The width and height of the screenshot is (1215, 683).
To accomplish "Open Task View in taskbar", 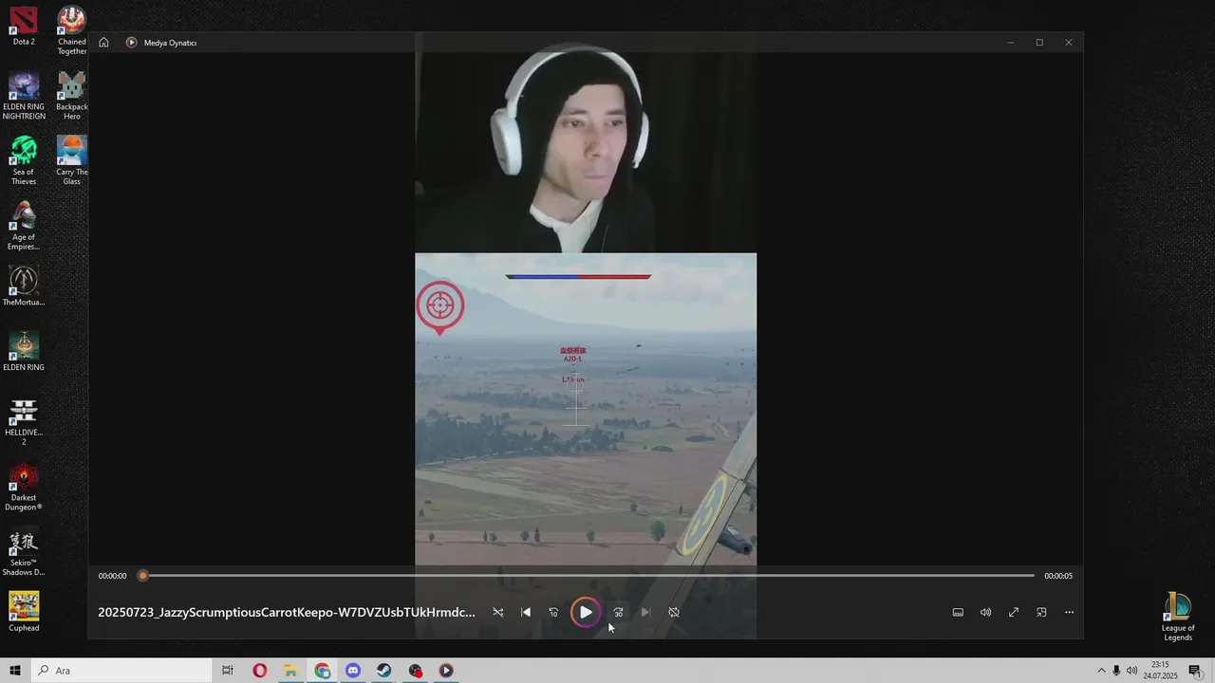I will point(227,671).
